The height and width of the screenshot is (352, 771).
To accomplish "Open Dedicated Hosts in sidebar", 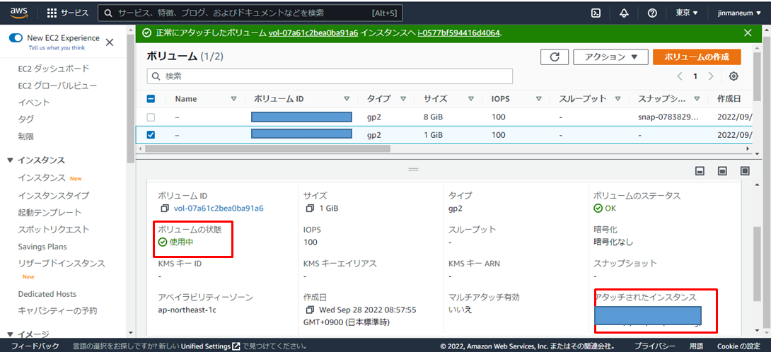I will pos(47,294).
